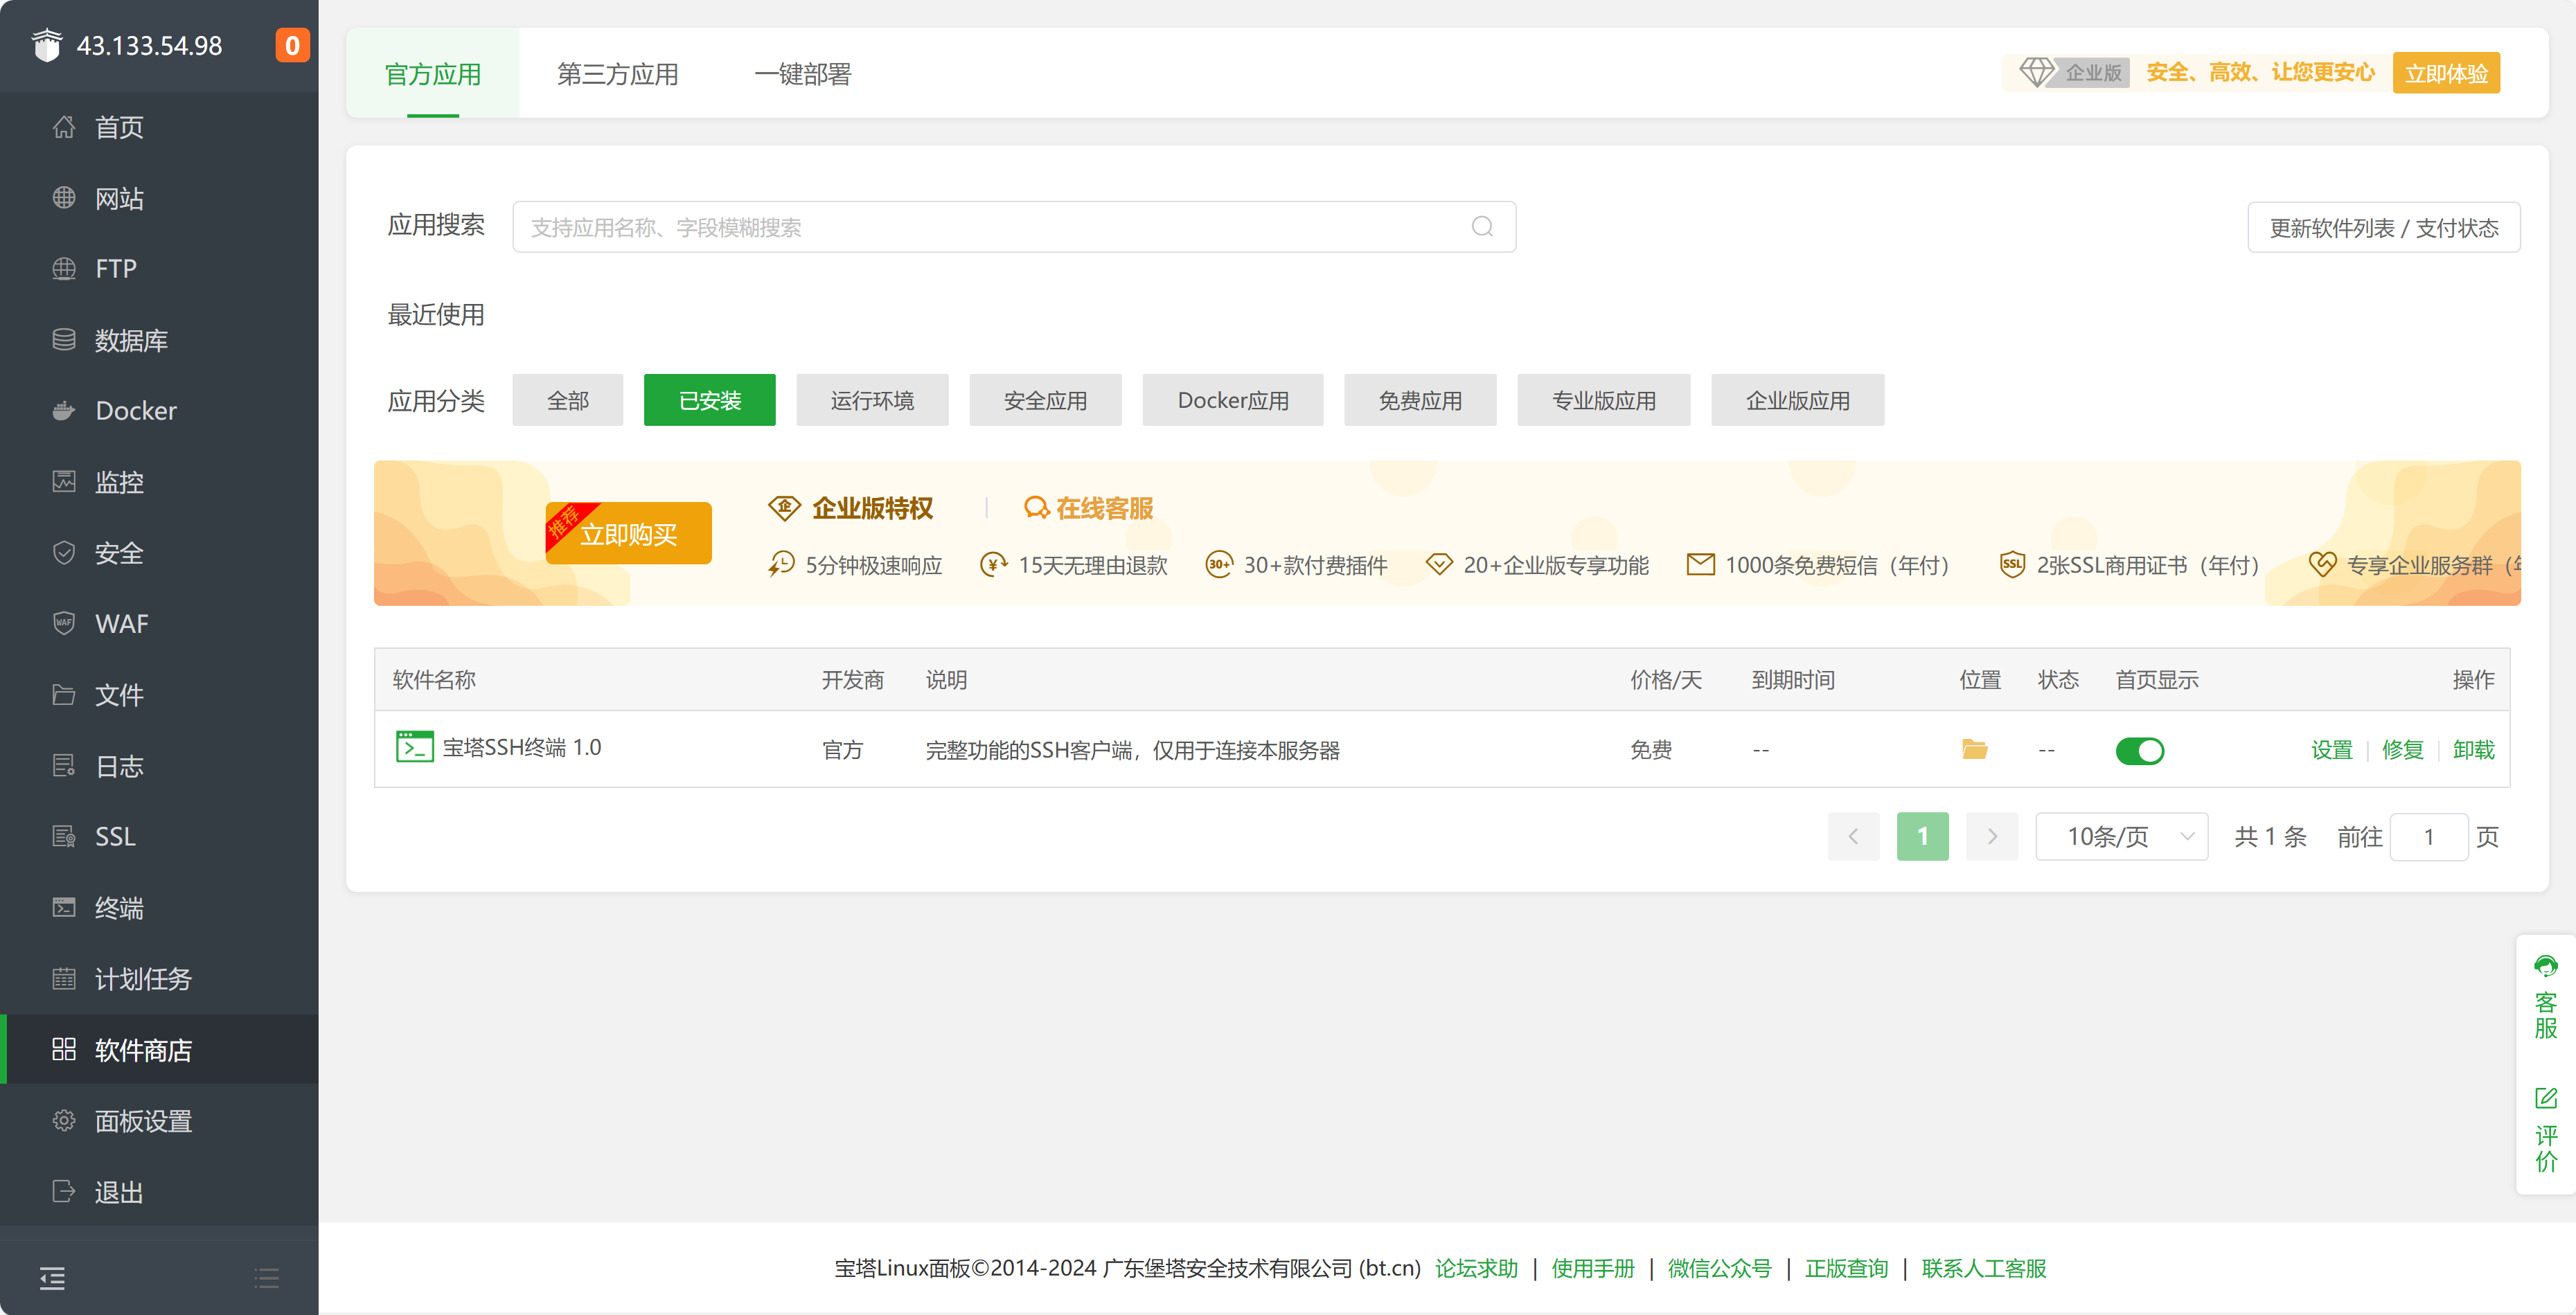This screenshot has height=1315, width=2576.
Task: Go to the previous page arrow
Action: 1853,837
